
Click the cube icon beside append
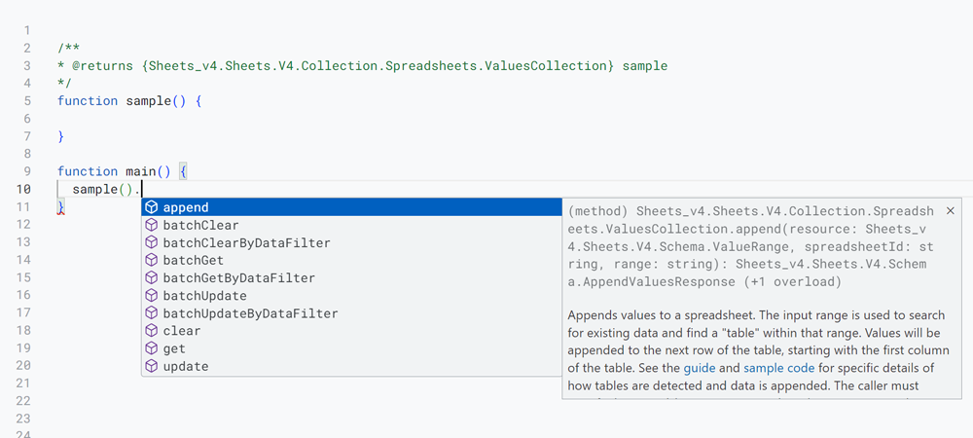pos(152,207)
